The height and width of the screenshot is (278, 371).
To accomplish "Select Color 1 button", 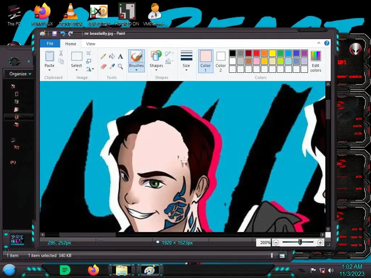I will (205, 61).
